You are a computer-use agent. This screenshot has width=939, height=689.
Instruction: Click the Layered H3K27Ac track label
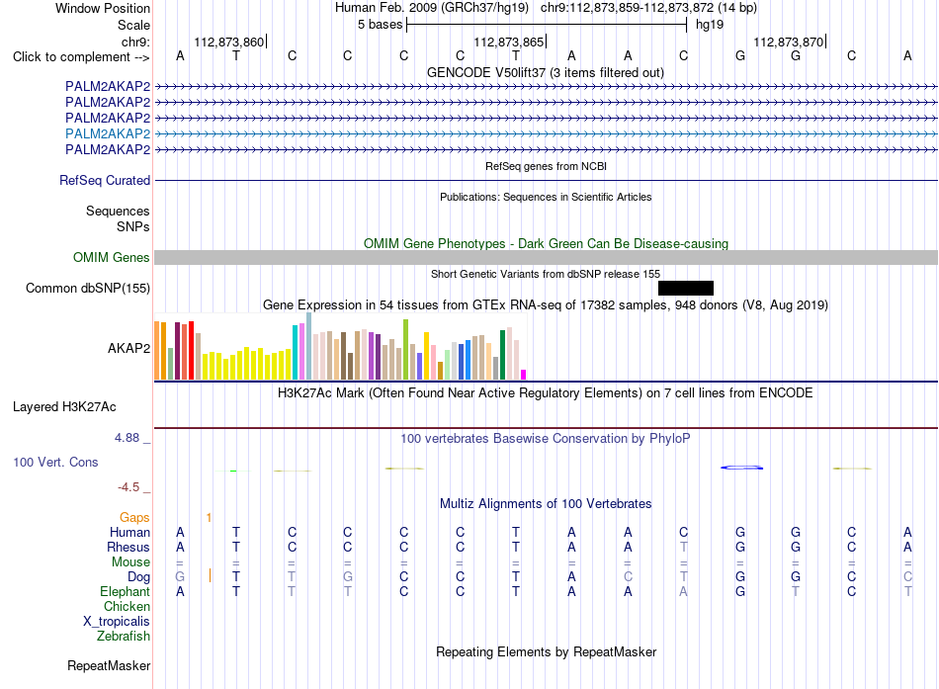(x=64, y=407)
